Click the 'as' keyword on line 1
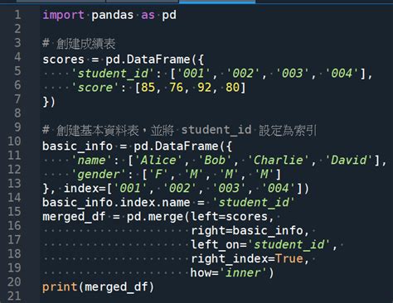Viewport: 393px width, 303px height. tap(148, 15)
